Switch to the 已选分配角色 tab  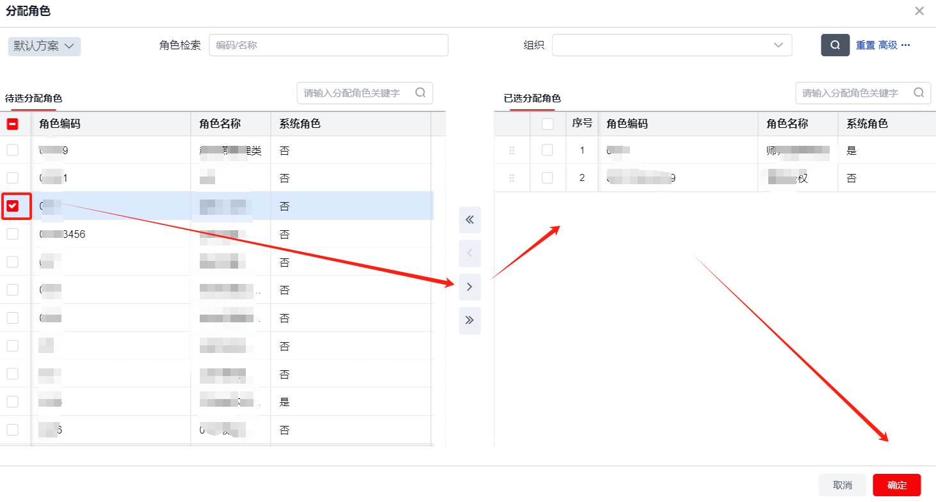tap(532, 98)
